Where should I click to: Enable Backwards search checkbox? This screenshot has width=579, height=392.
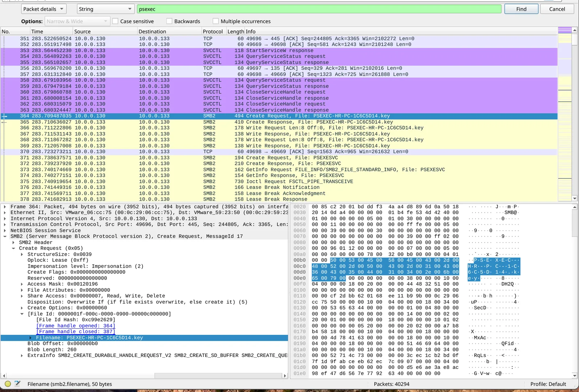169,21
